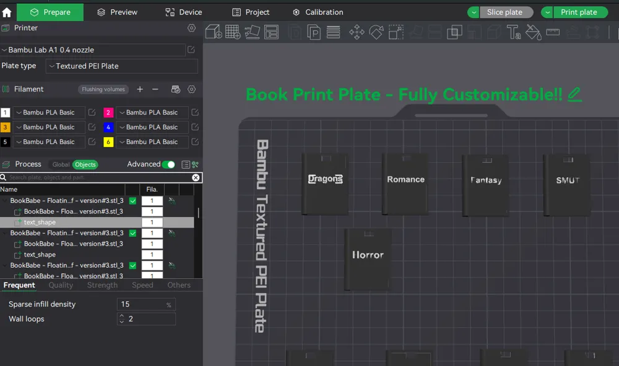The image size is (619, 366).
Task: Switch to the Preview tab
Action: pos(117,12)
